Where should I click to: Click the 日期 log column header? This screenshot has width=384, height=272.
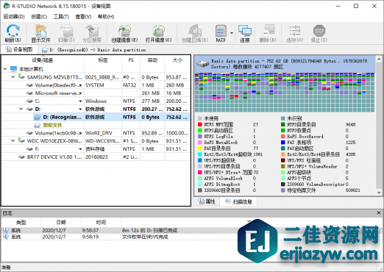coord(61,222)
